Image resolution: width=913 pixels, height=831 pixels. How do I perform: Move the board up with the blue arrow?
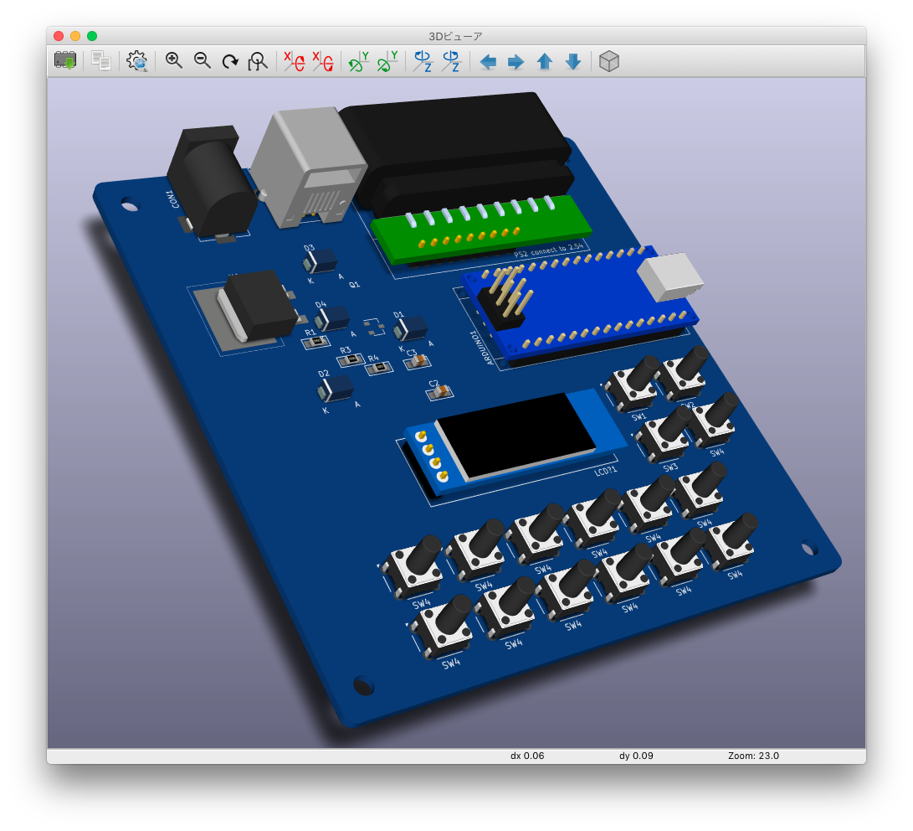[x=545, y=61]
